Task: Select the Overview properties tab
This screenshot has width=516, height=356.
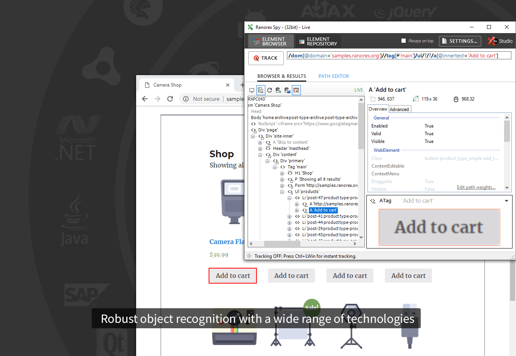Action: pos(378,109)
